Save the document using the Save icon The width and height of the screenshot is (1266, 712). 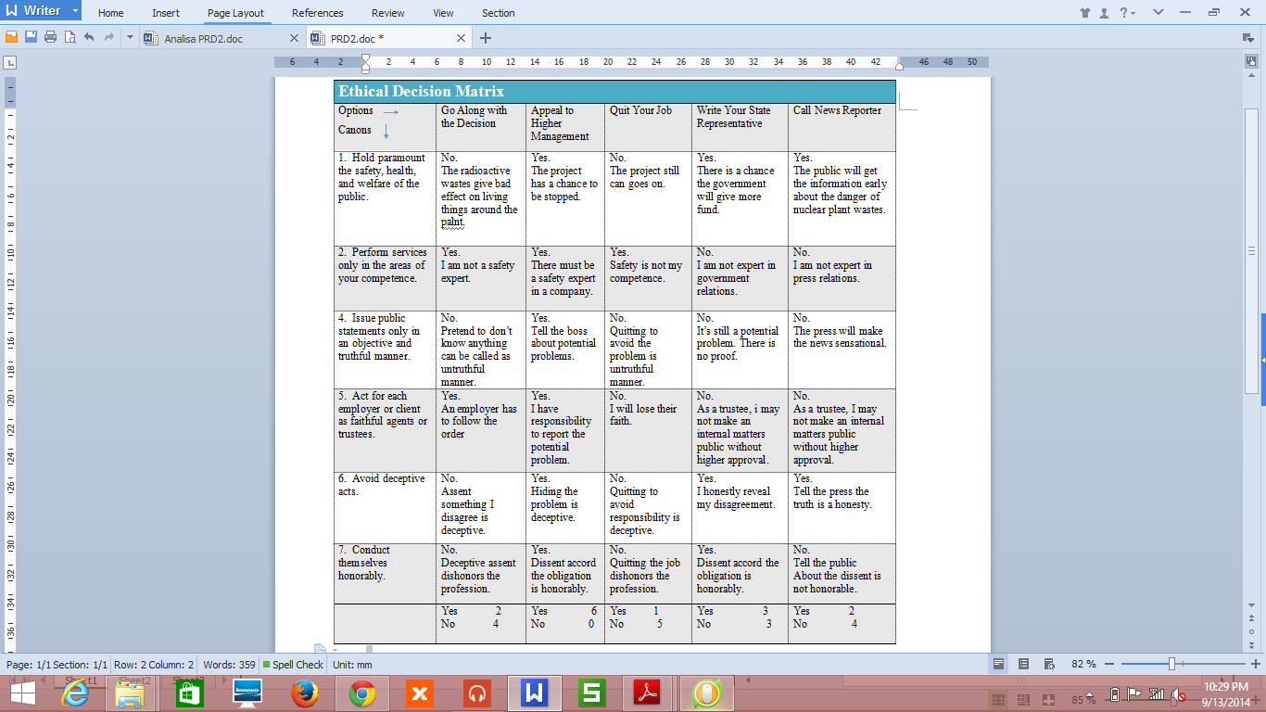pyautogui.click(x=31, y=37)
